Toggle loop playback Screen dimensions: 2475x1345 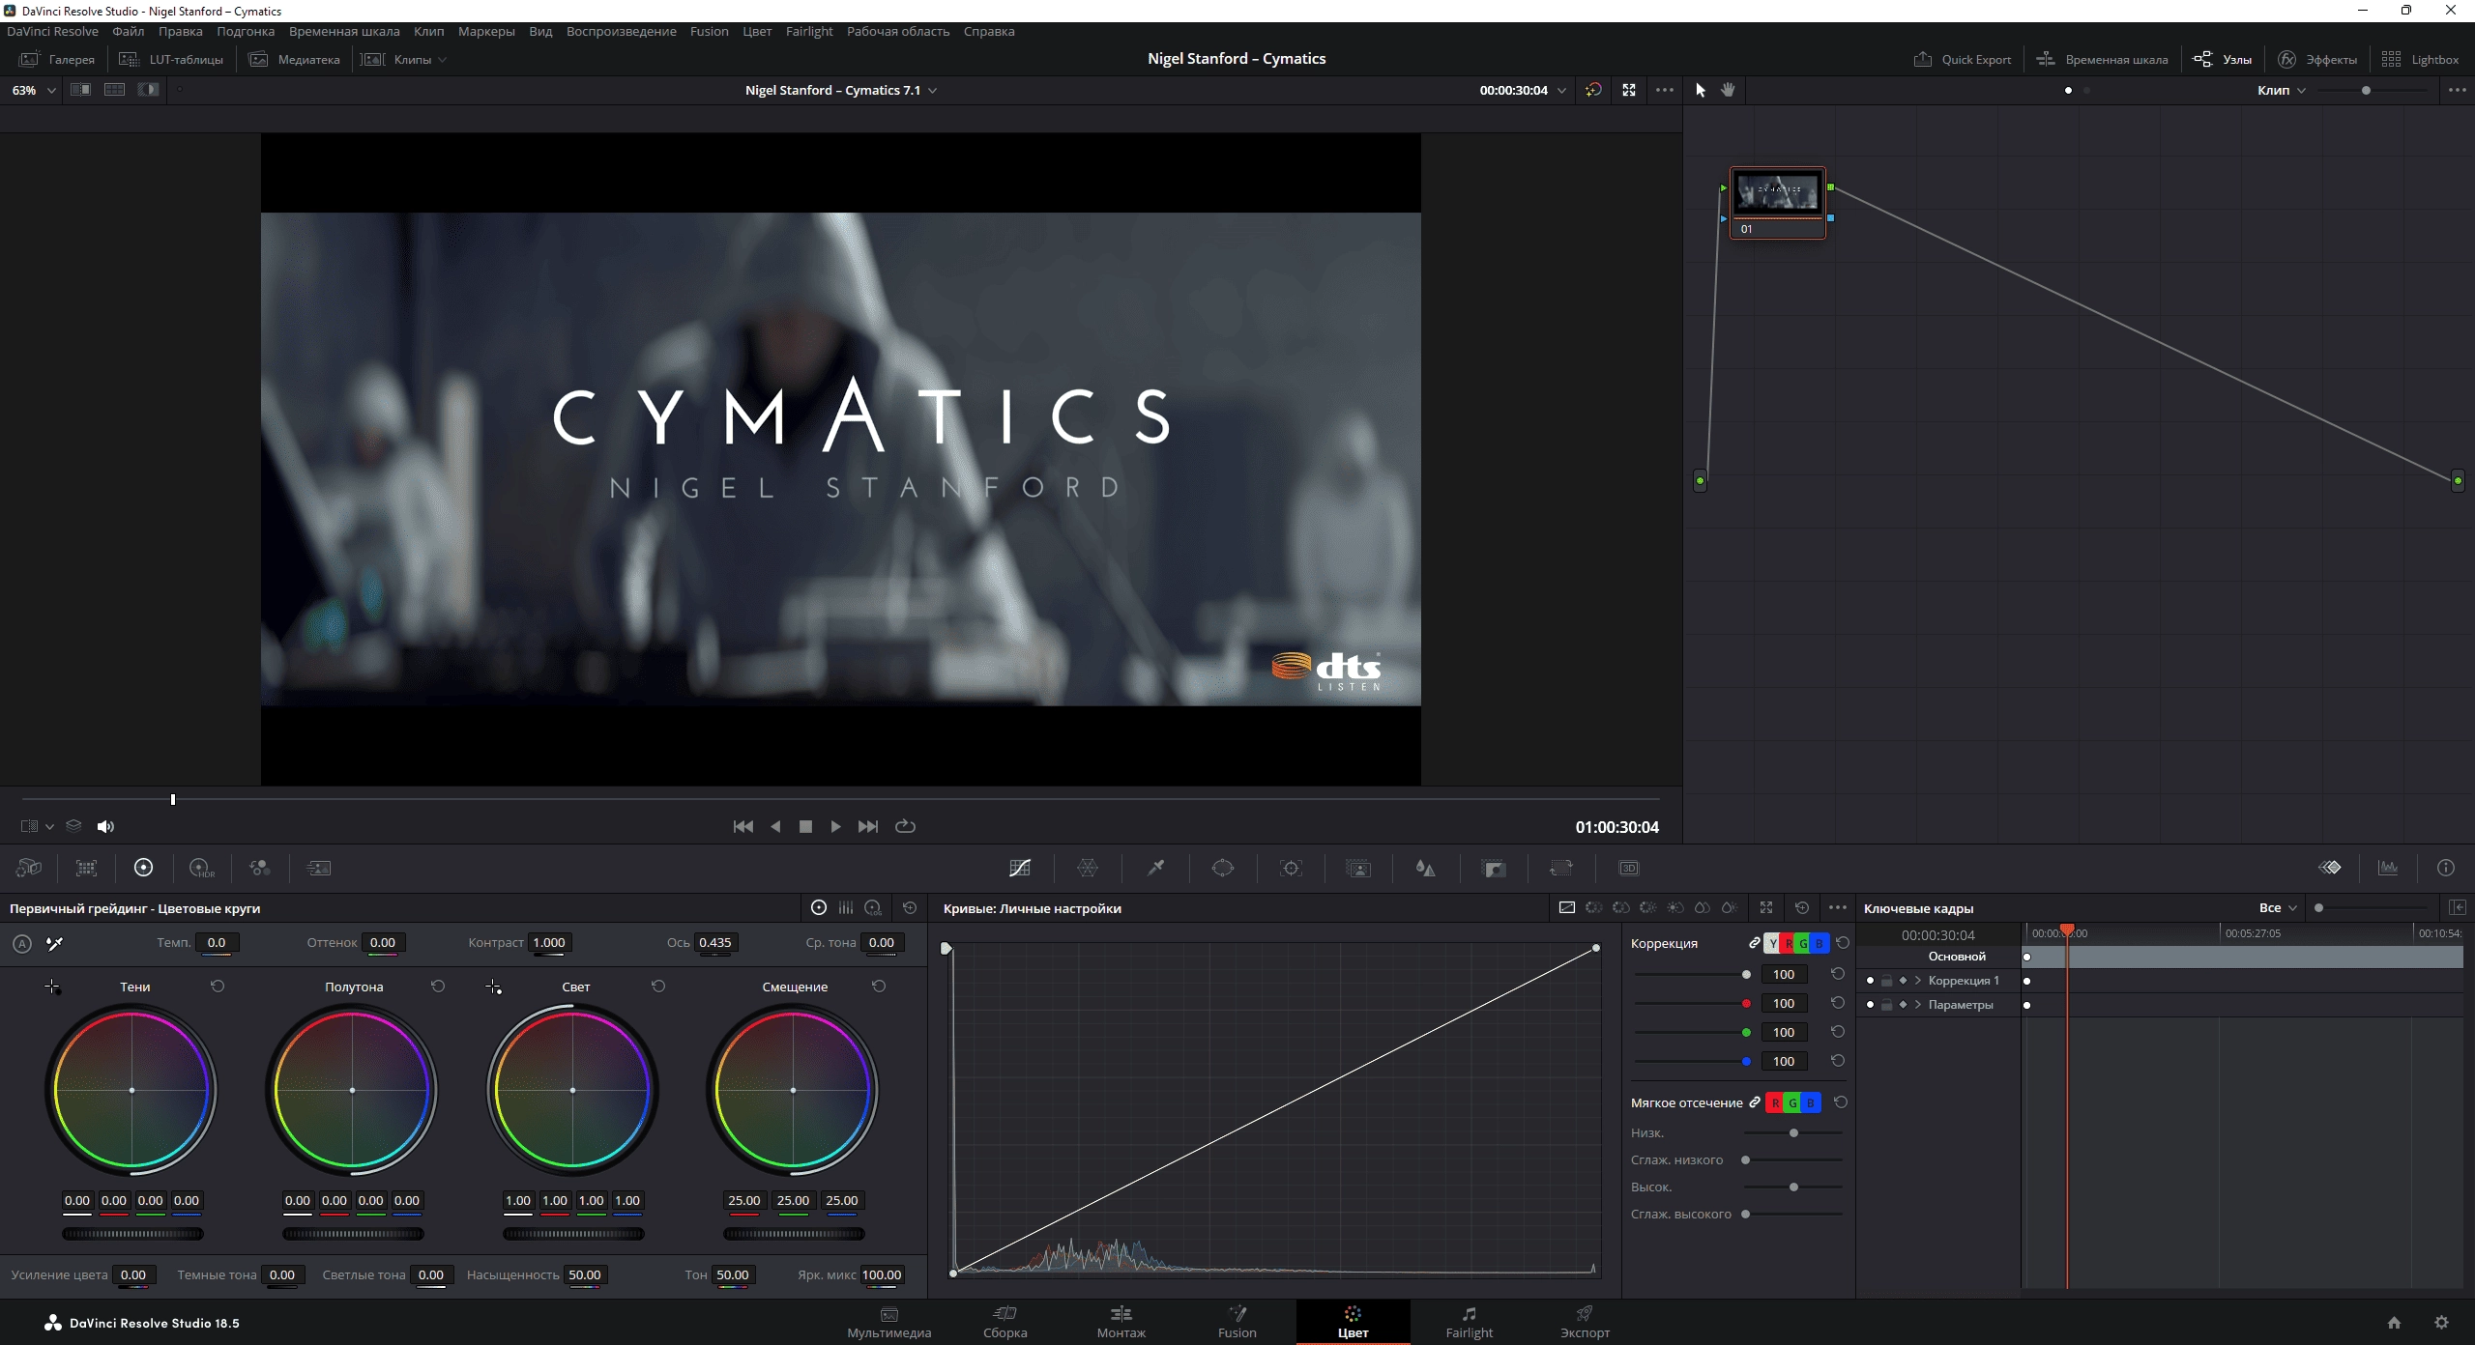(x=905, y=826)
